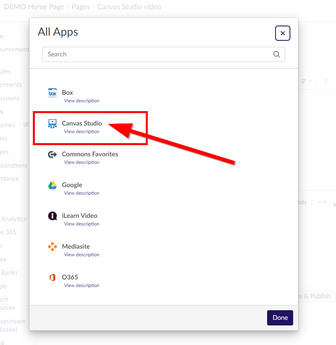
Task: Select the Mediasite orange dots icon
Action: pyautogui.click(x=52, y=247)
